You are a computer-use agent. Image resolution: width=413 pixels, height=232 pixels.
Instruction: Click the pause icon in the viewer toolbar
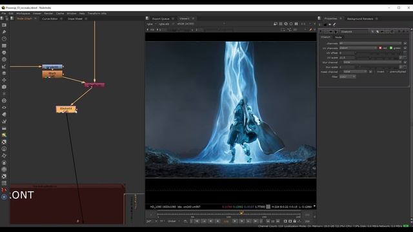click(296, 24)
